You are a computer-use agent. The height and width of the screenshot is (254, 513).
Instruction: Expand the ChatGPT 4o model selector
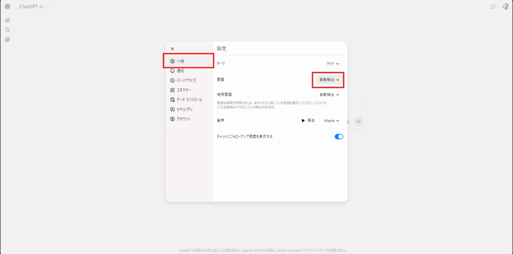(34, 6)
